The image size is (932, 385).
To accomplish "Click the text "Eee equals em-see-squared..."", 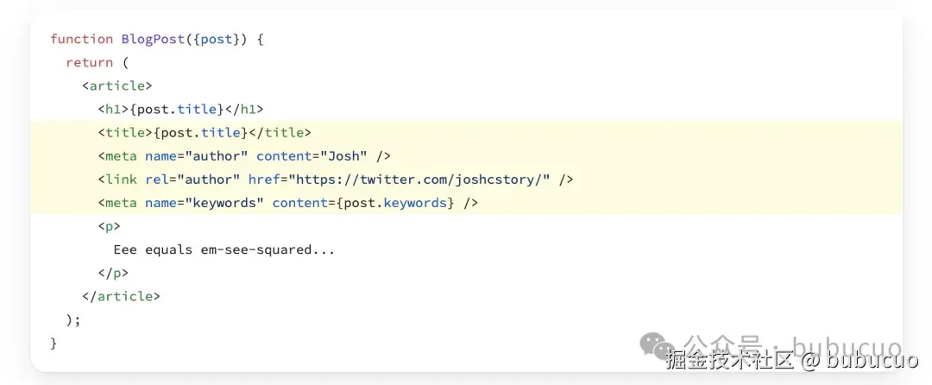I will [224, 249].
